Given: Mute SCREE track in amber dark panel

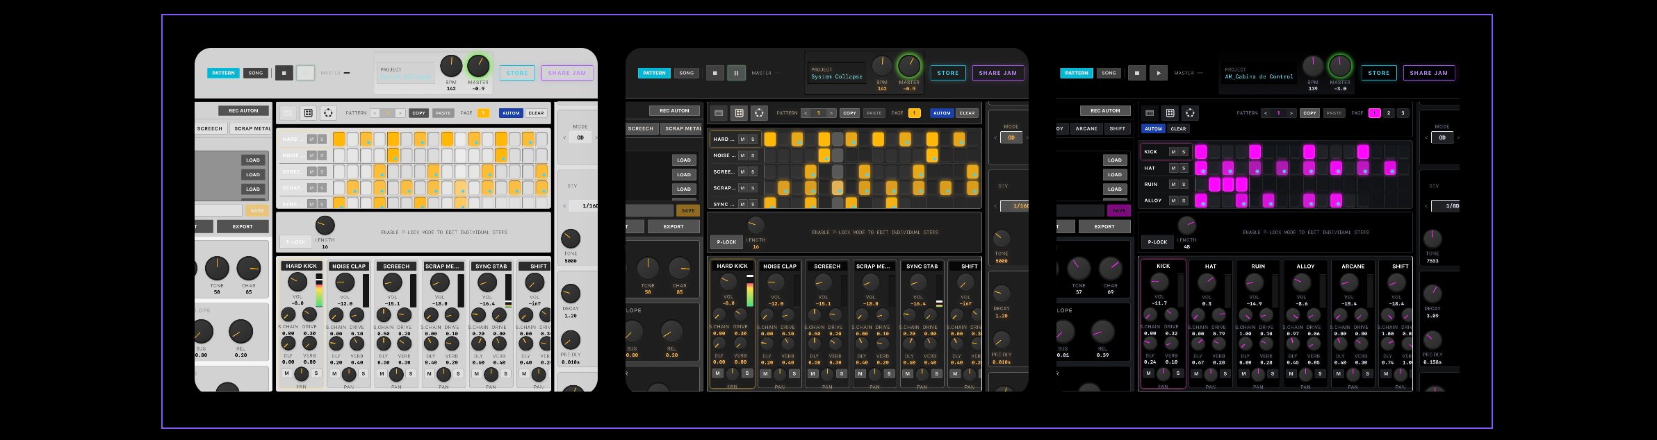Looking at the screenshot, I should click(742, 171).
